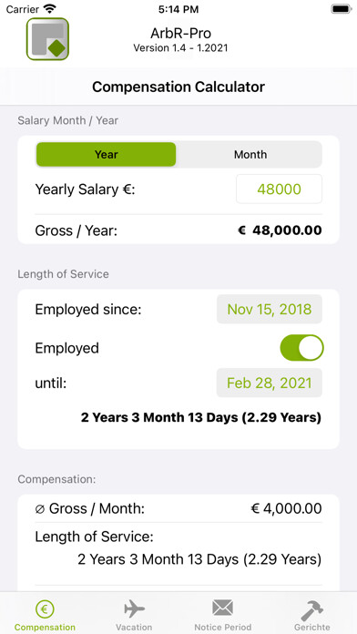
Task: Edit the Yearly Salary field 48000
Action: pyautogui.click(x=279, y=189)
